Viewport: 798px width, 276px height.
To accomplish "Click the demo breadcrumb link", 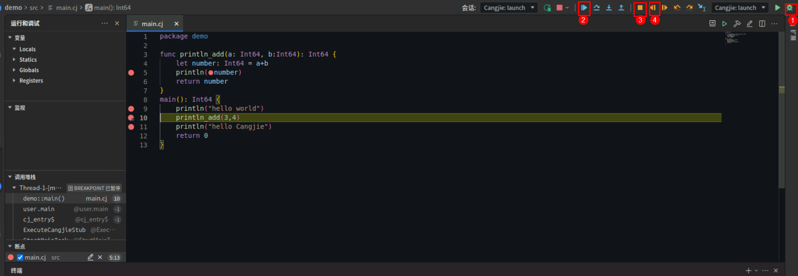I will point(14,8).
